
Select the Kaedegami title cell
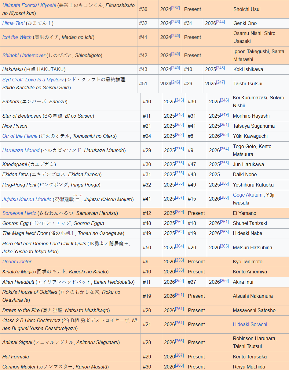(x=70, y=165)
